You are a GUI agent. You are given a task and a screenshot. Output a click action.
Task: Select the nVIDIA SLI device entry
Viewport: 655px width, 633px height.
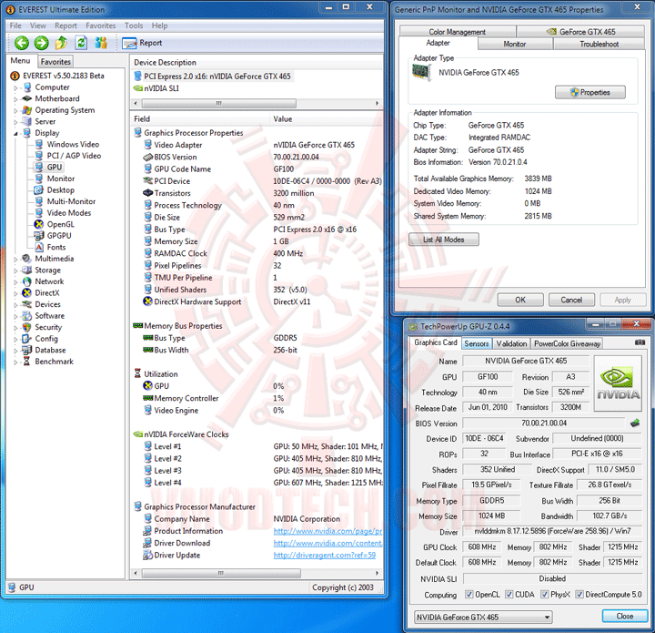[156, 88]
